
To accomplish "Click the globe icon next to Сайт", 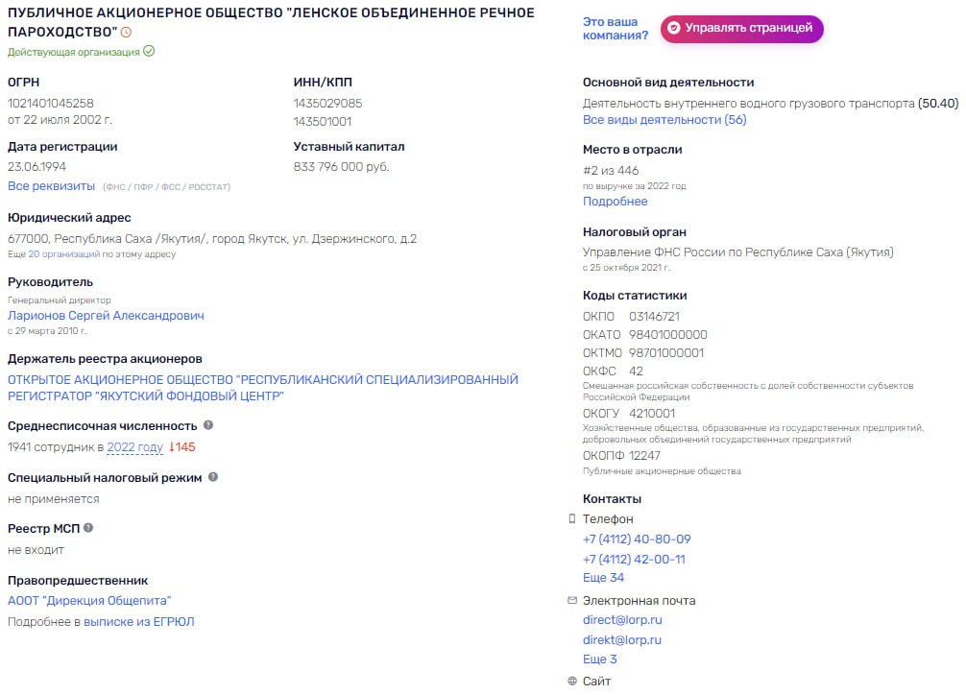I will click(x=572, y=681).
